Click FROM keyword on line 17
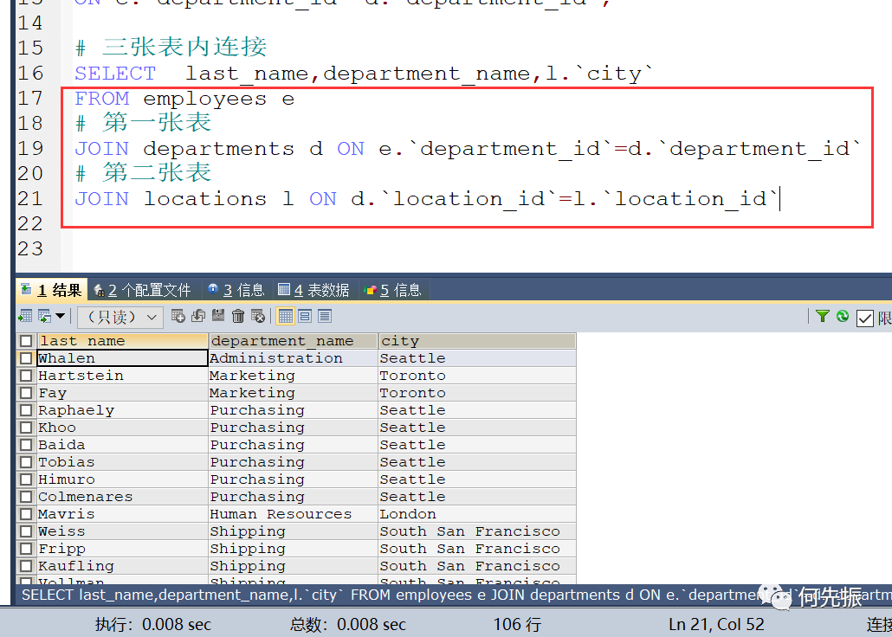Screen dimensions: 892x637 pos(102,99)
